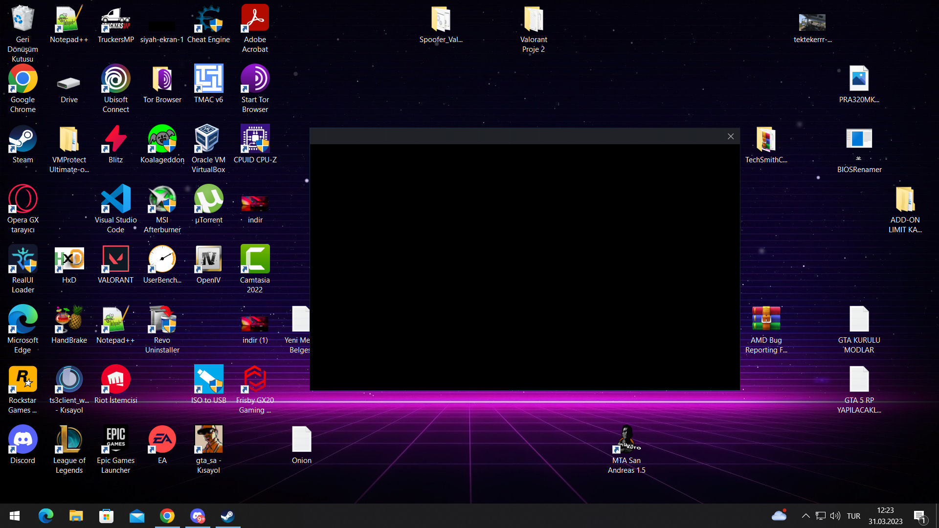Open AMD Bug Reporting archive
This screenshot has width=939, height=528.
coord(766,329)
